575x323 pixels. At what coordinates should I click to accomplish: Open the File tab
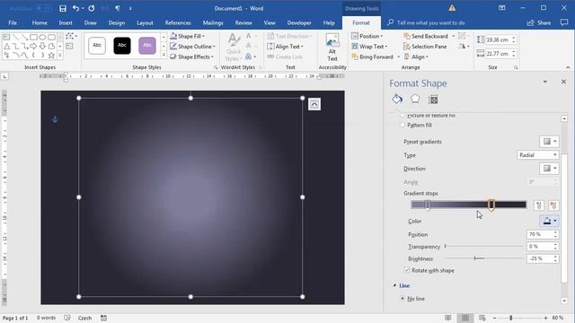click(x=13, y=22)
